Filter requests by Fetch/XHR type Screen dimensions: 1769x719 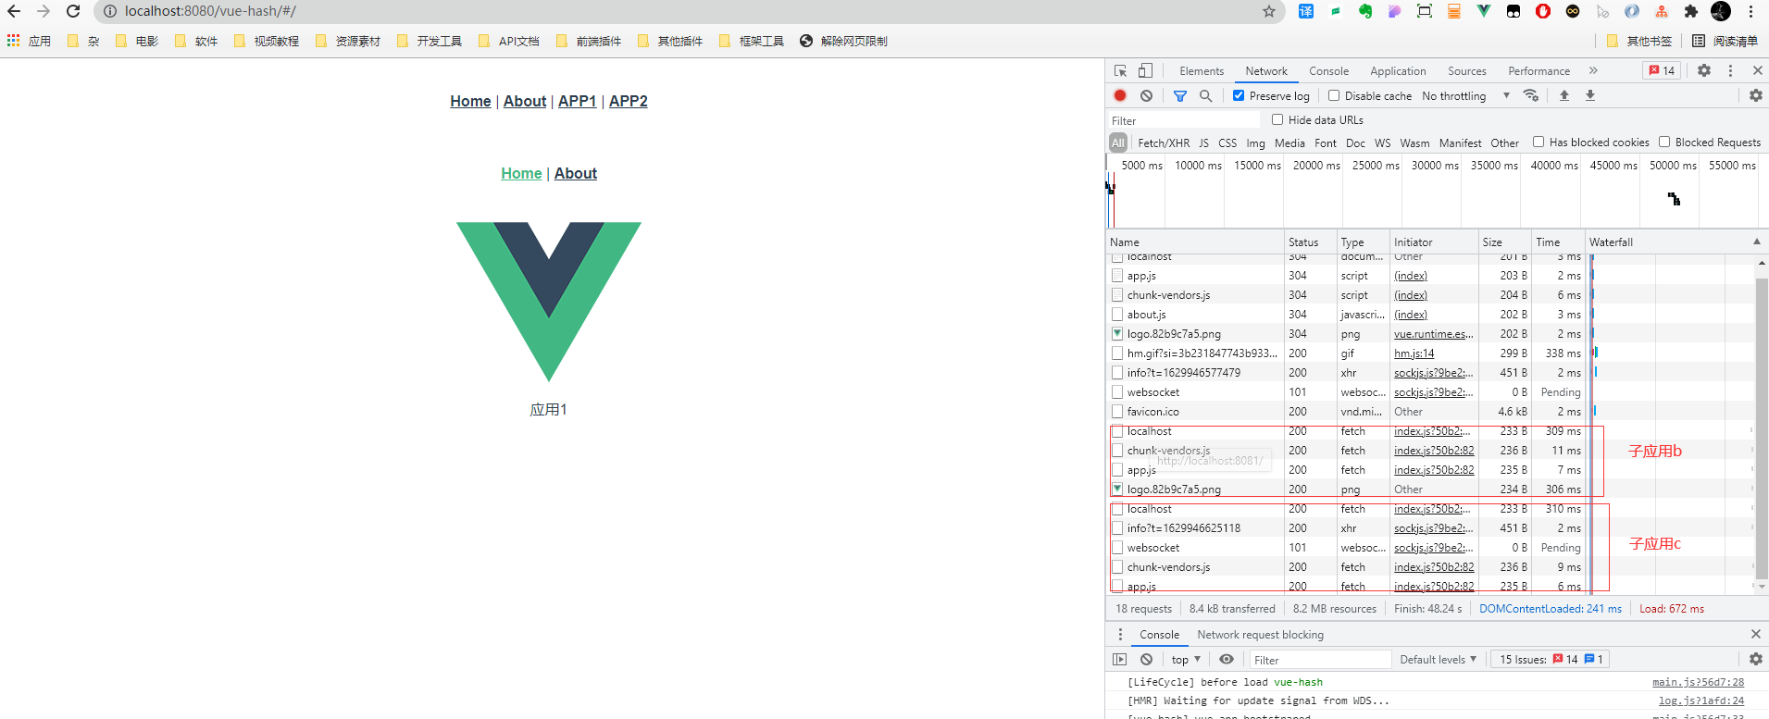pyautogui.click(x=1164, y=143)
